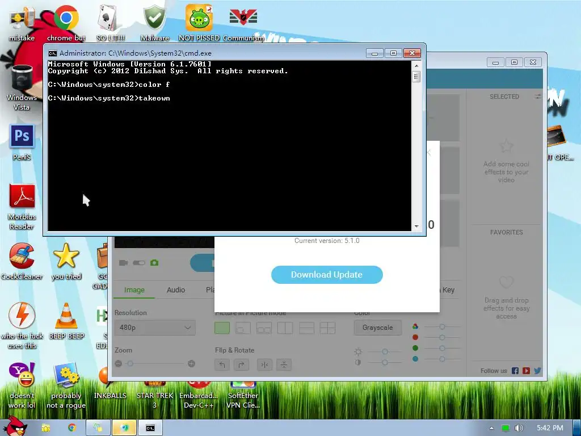This screenshot has height=436, width=581.
Task: Open the CockCleaner desktop icon
Action: (22, 261)
